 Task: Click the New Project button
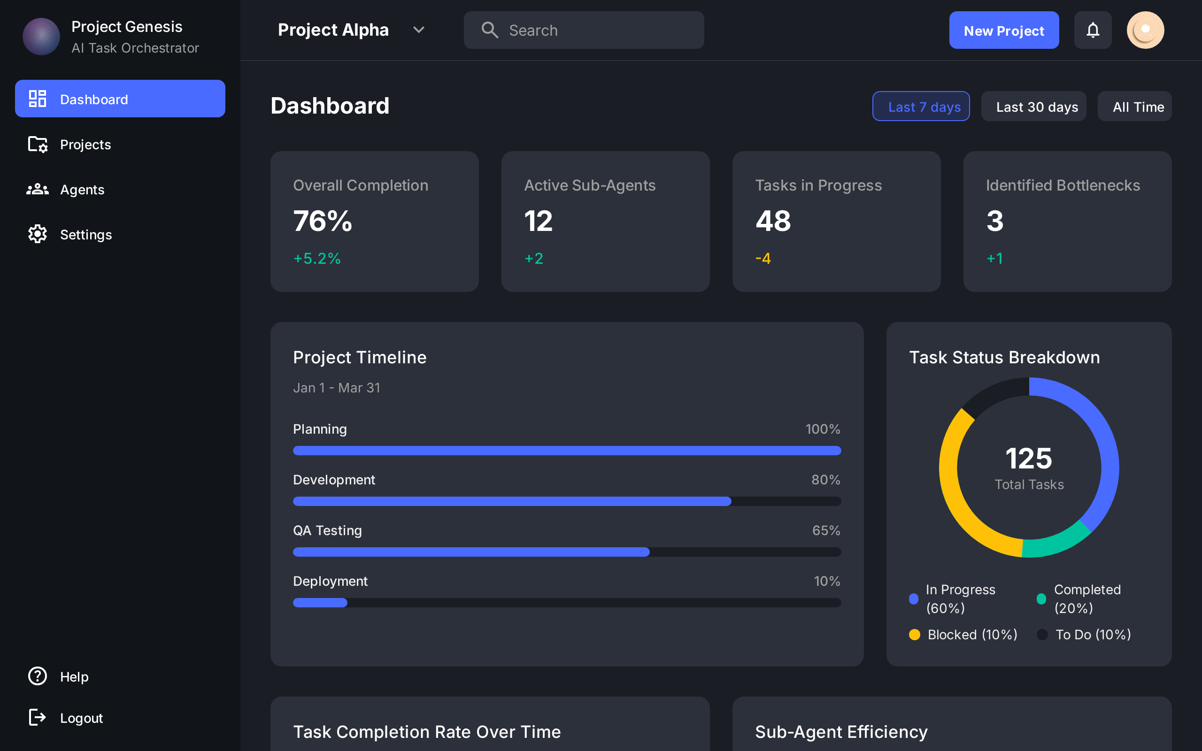[1004, 30]
